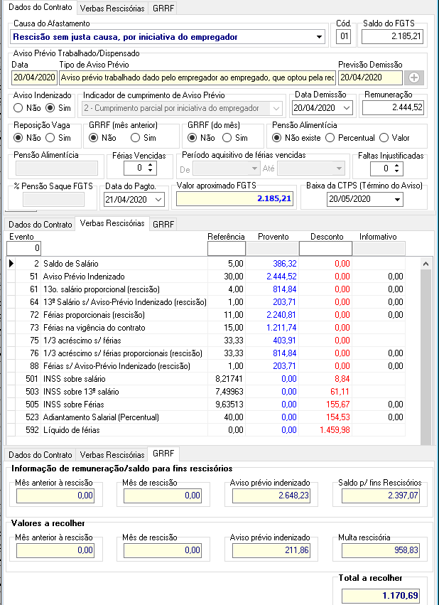Select the 13o. salário proporcional (rescisão) row

coord(206,289)
